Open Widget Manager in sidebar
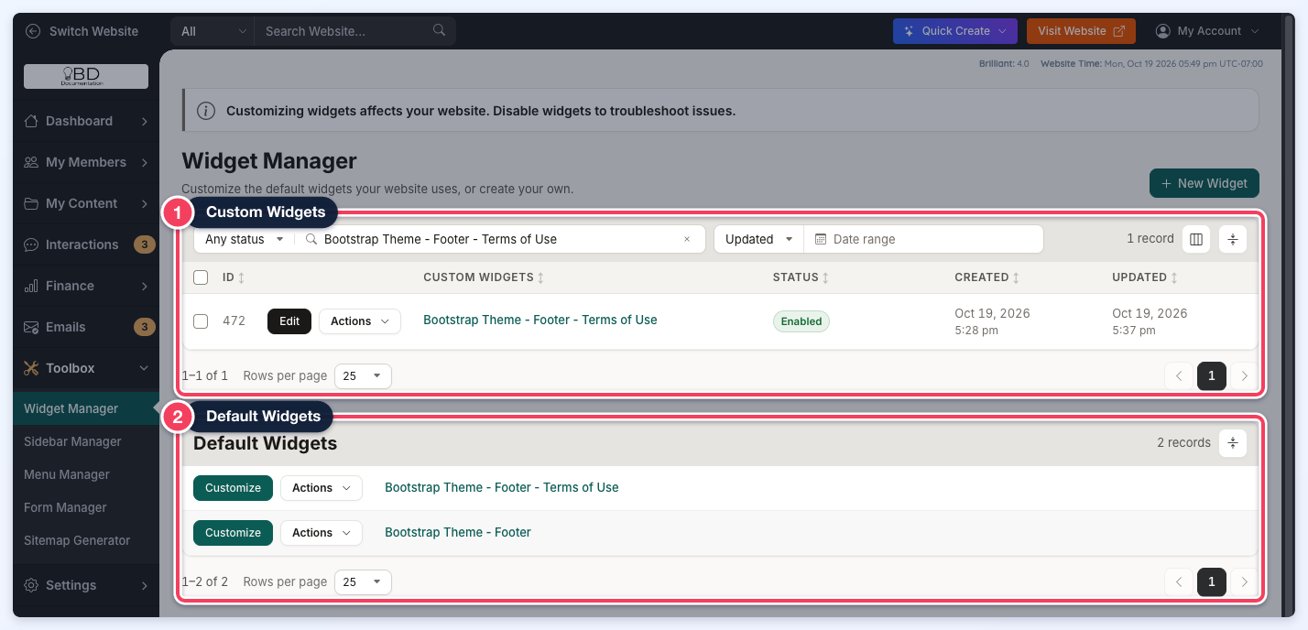Image resolution: width=1308 pixels, height=630 pixels. pos(86,408)
